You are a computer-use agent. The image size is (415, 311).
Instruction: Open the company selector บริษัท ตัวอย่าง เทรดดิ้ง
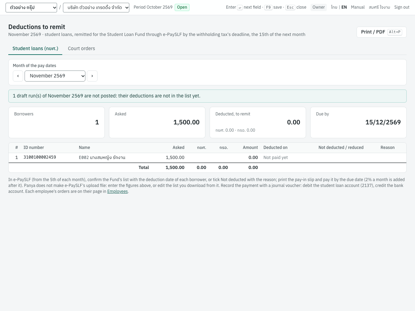point(96,7)
